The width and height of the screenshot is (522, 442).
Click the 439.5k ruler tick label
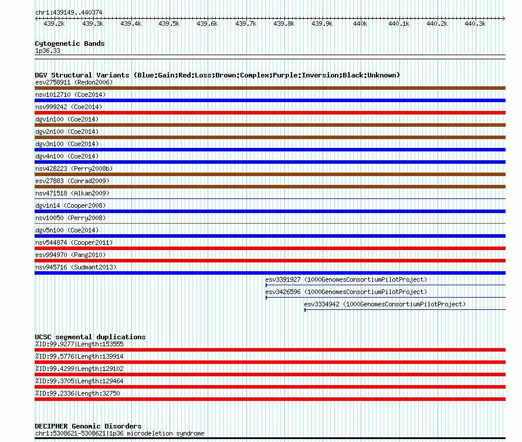169,23
